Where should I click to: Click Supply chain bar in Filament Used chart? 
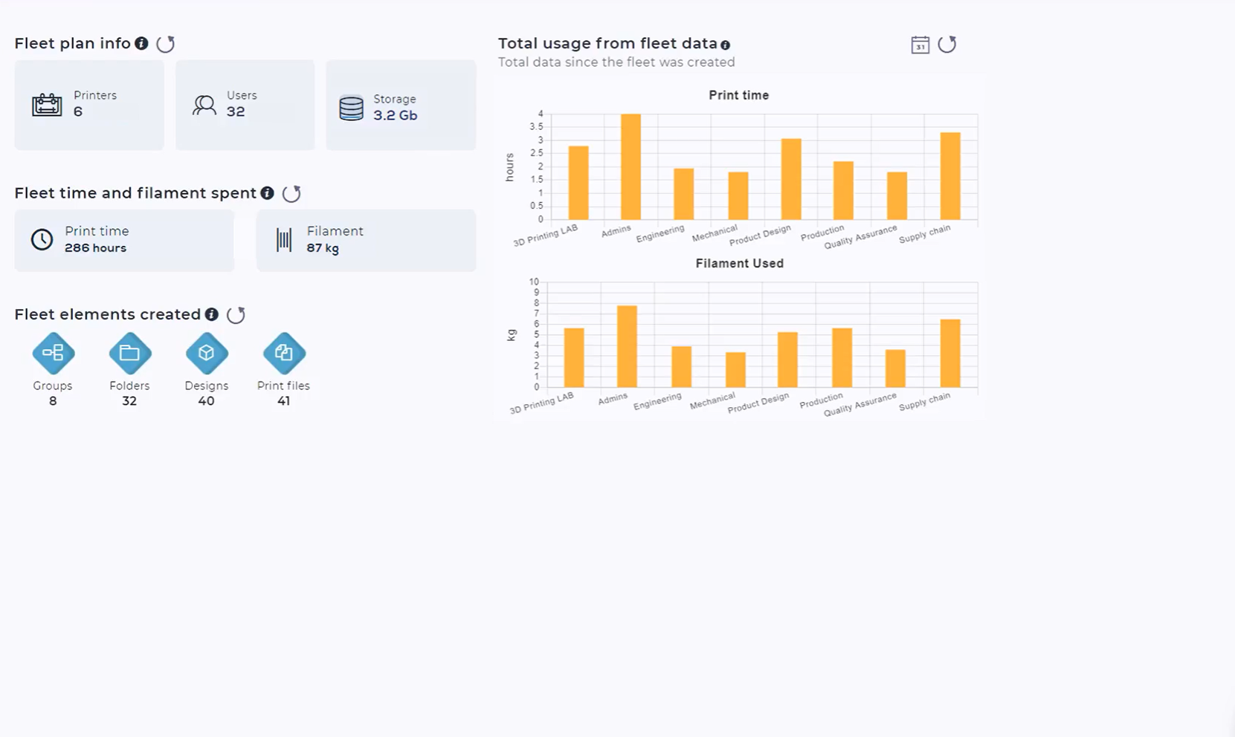pos(950,354)
